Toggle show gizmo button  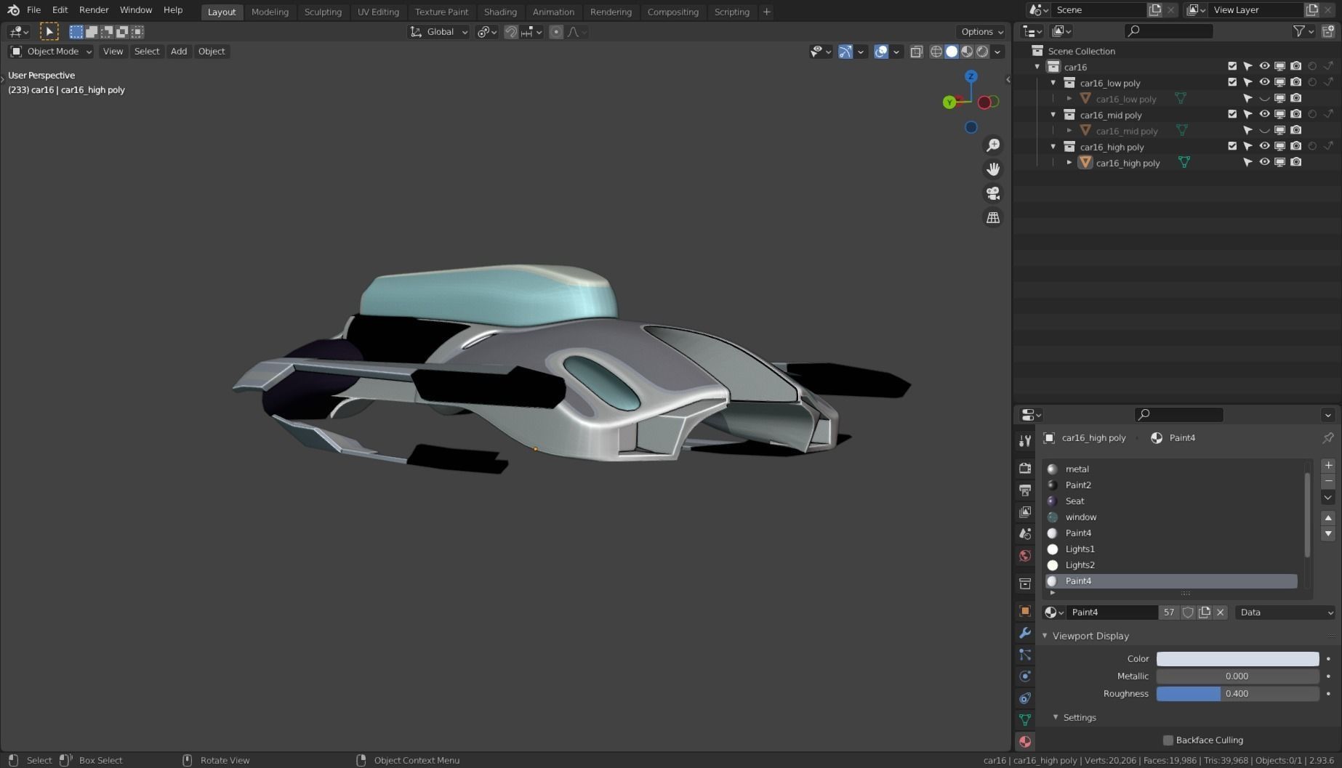[845, 52]
